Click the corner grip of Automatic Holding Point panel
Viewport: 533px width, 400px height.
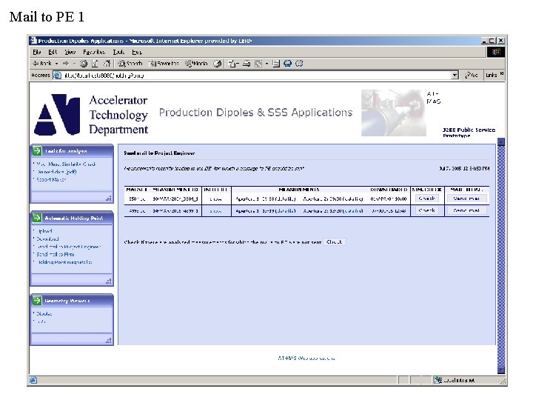pos(108,281)
